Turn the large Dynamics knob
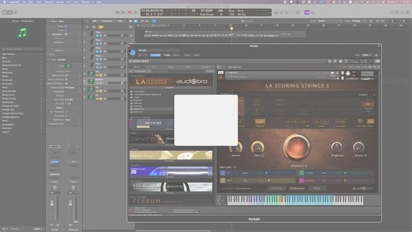This screenshot has height=232, width=412. pos(297,147)
